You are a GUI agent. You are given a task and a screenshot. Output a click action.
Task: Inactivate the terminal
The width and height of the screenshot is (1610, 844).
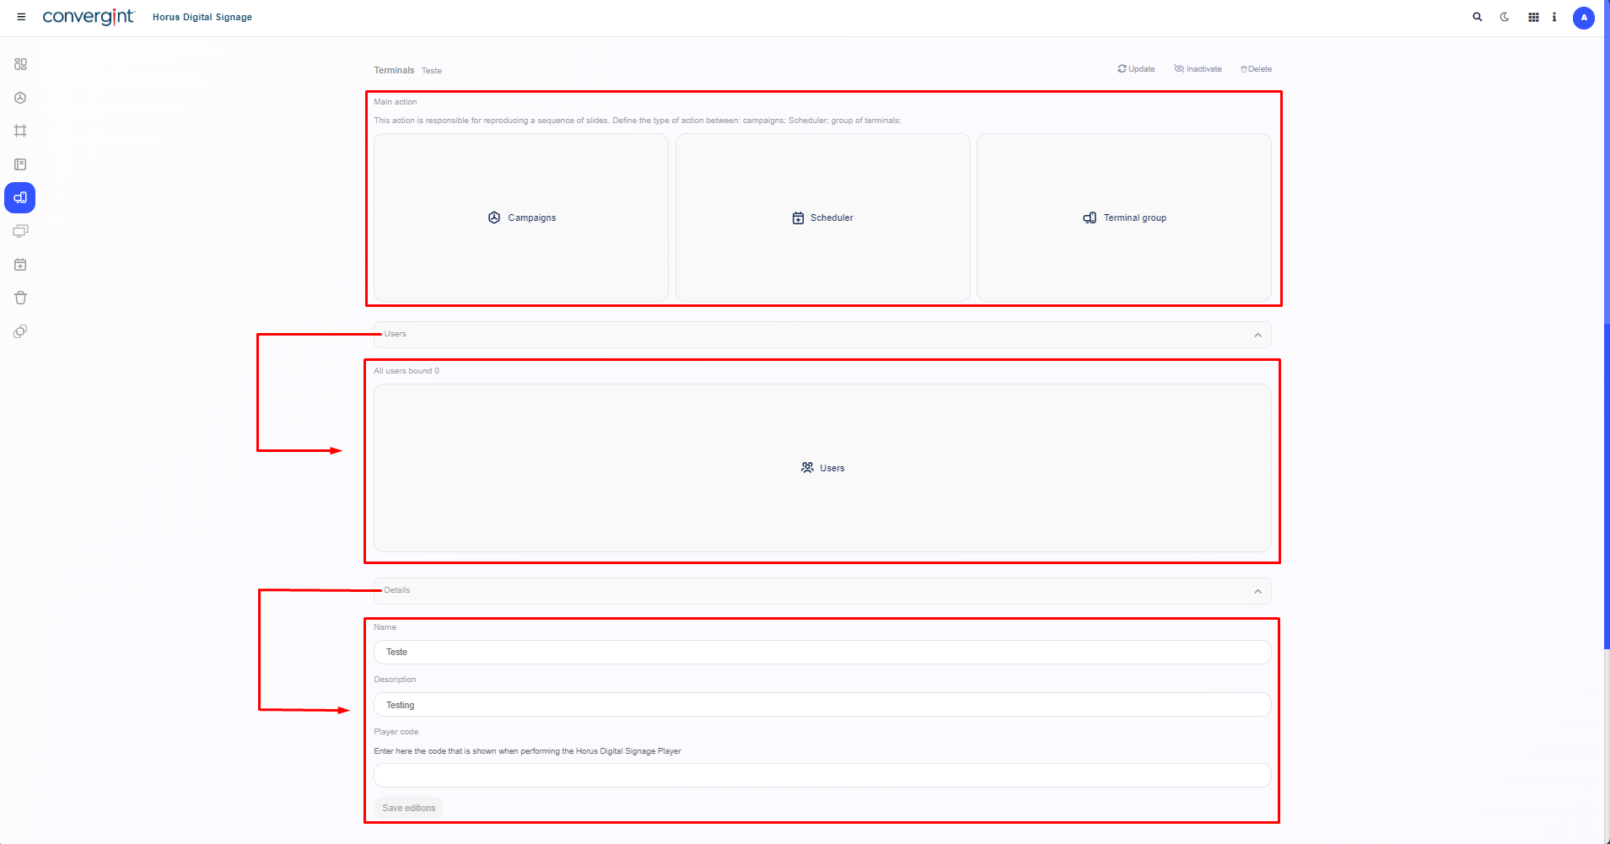[1198, 69]
